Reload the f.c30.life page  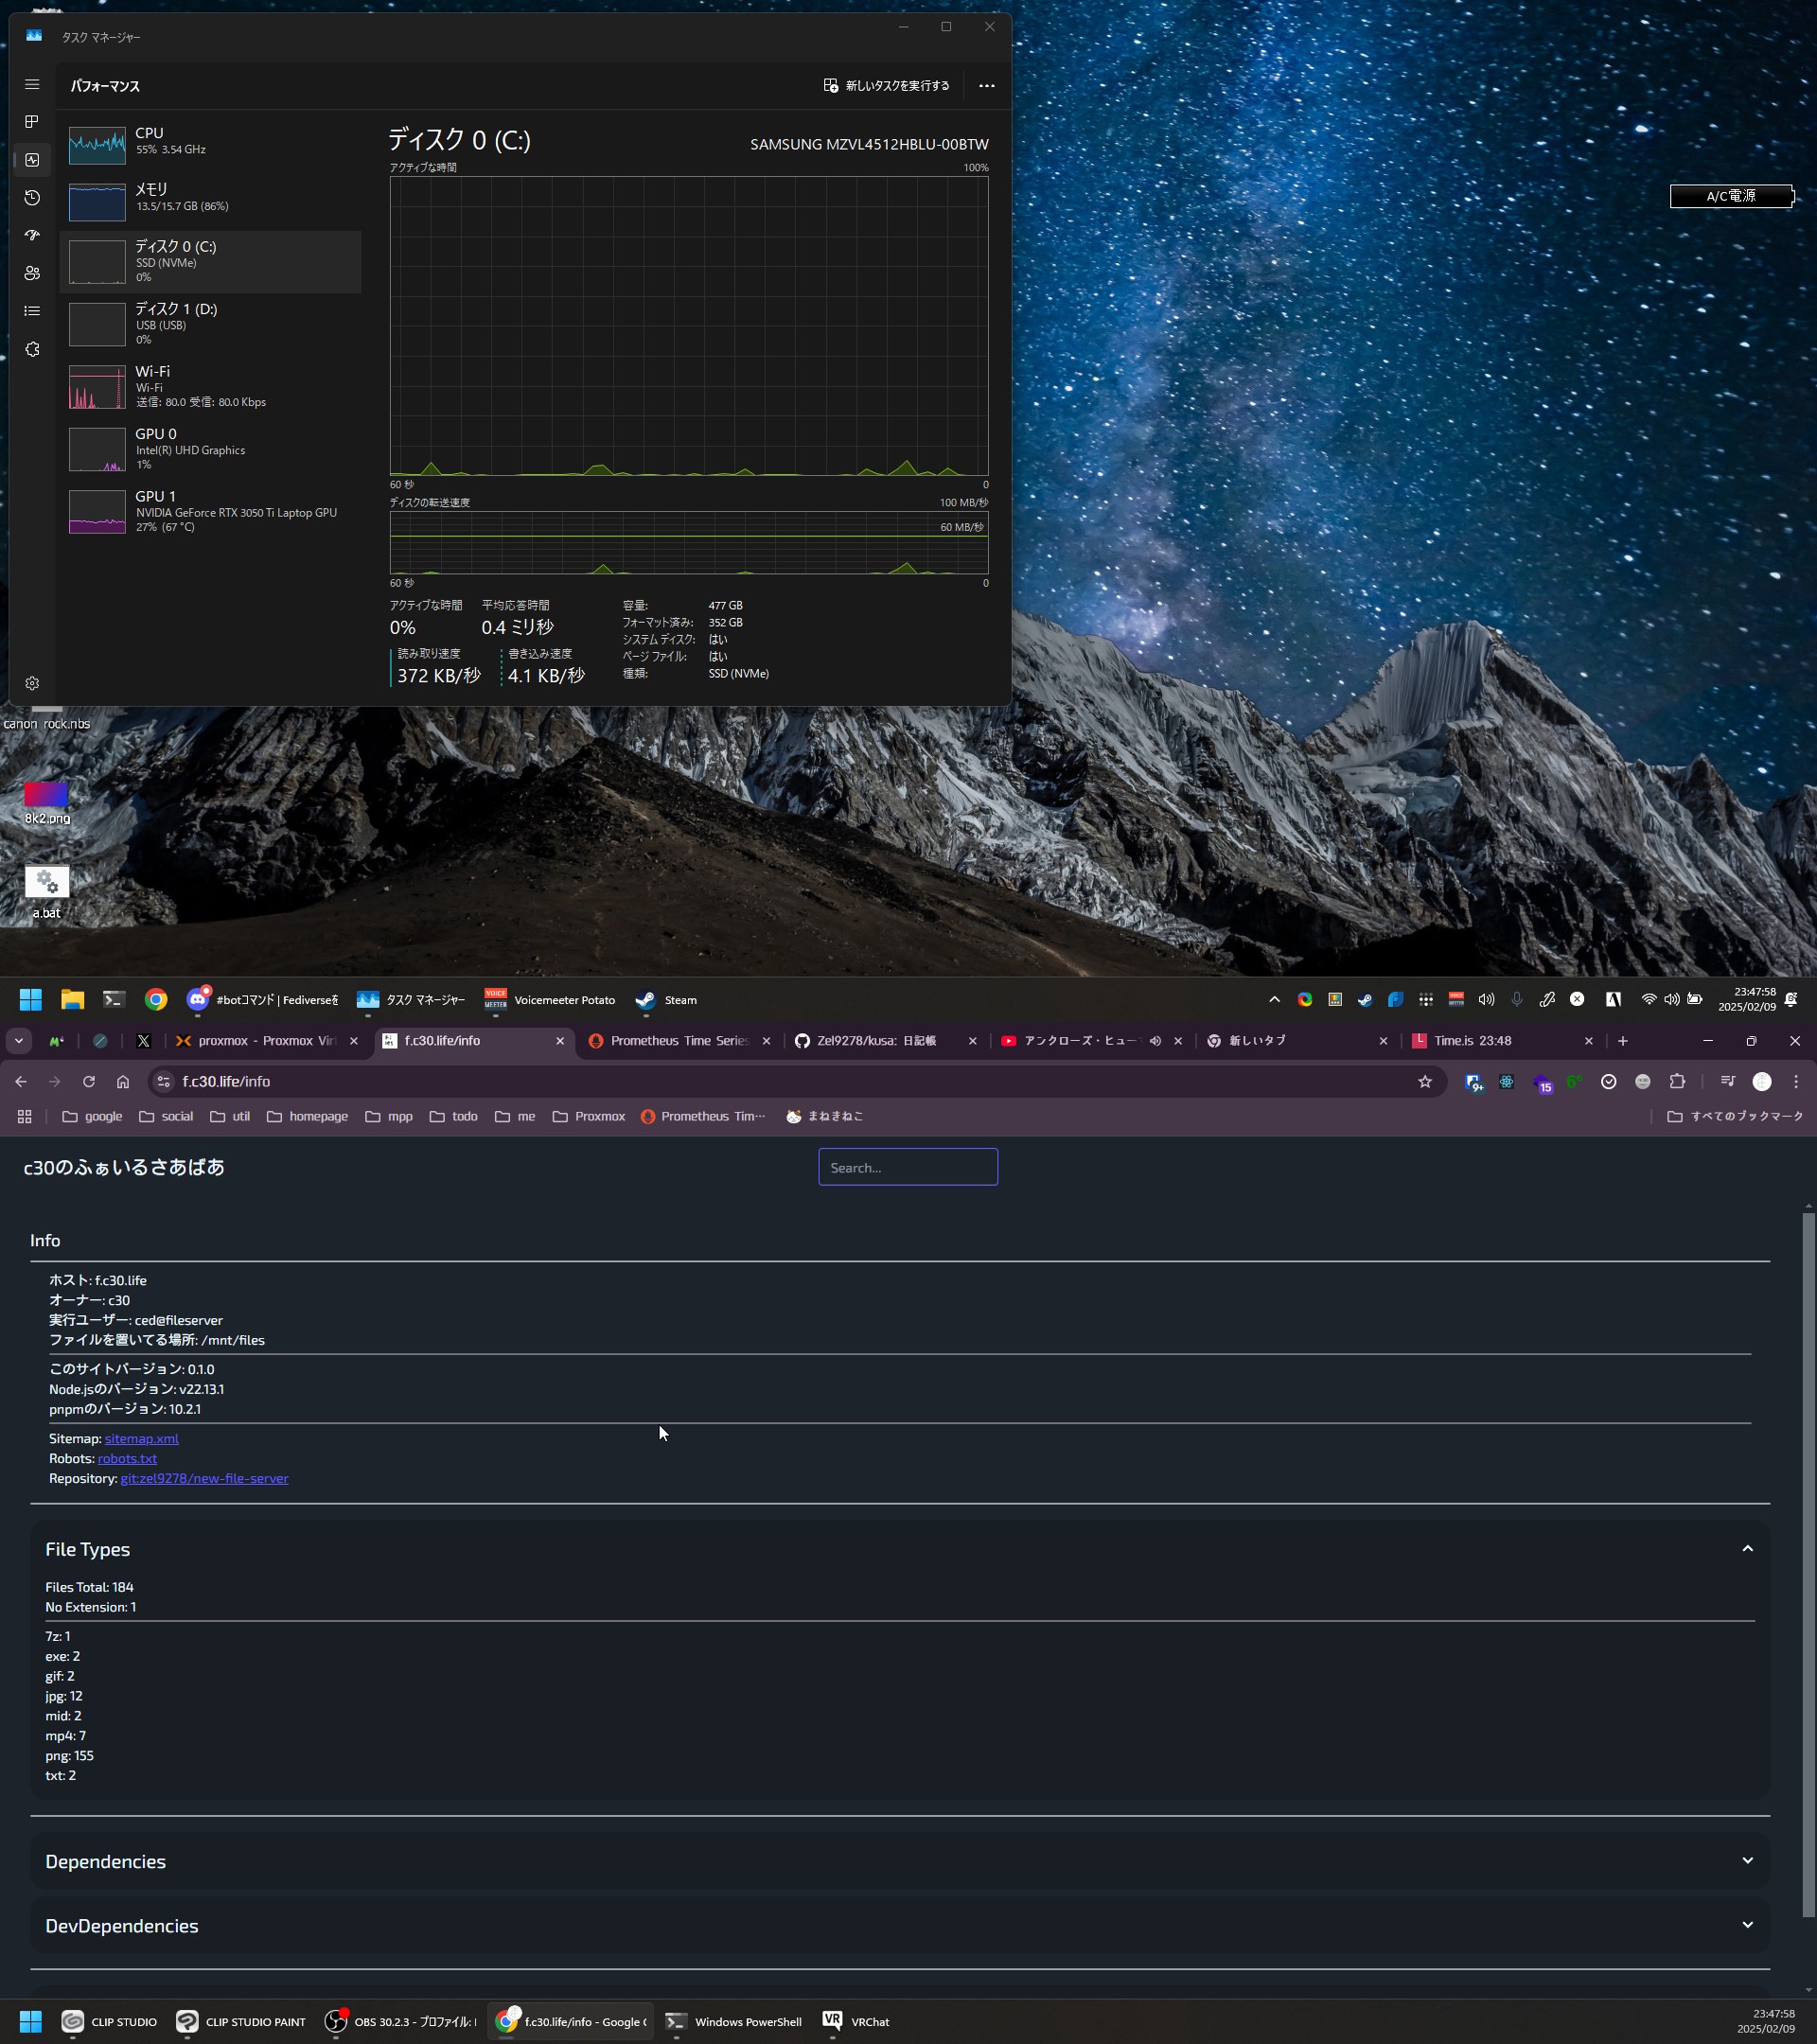pyautogui.click(x=89, y=1081)
